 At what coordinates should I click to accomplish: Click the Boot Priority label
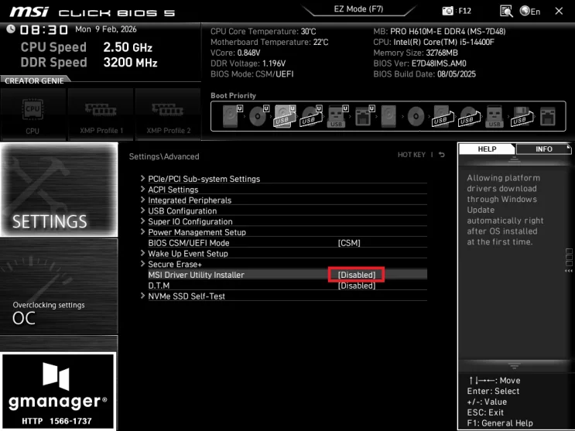[x=233, y=95]
